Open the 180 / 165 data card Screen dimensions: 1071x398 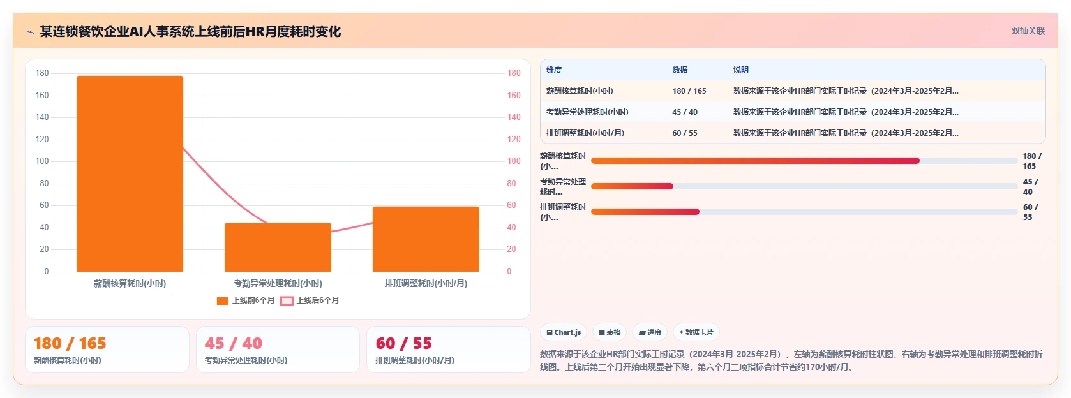click(x=107, y=350)
